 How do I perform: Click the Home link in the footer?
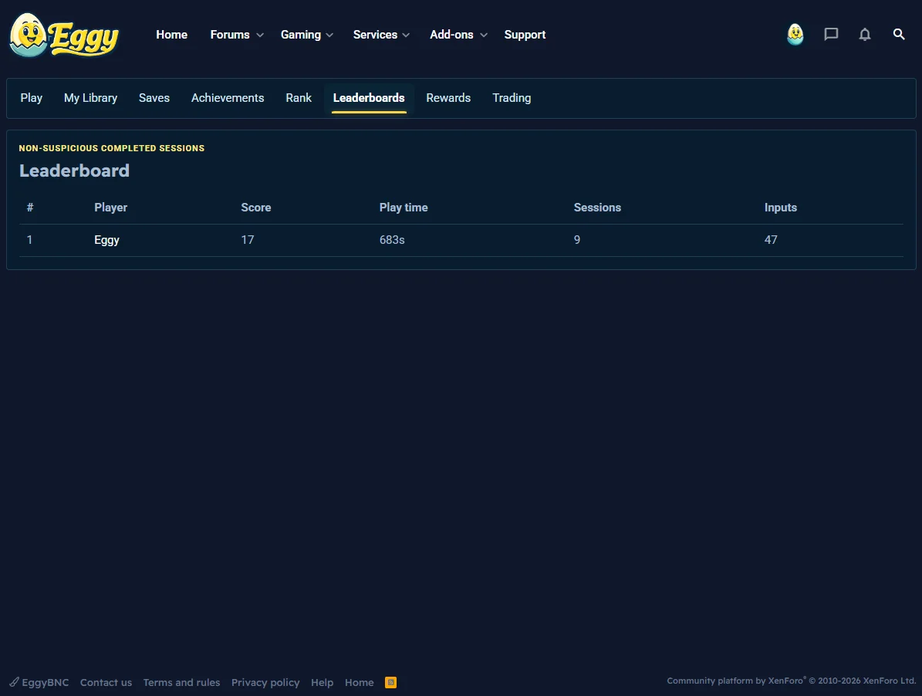coord(360,682)
